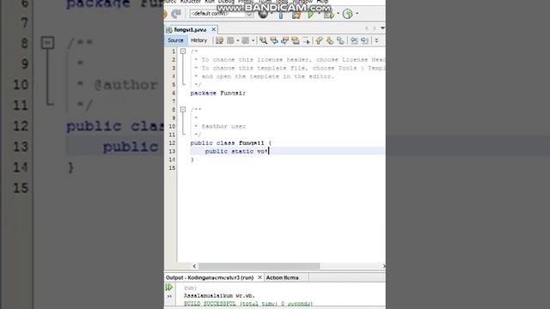Switch to the fungsi1.java editor tab
This screenshot has width=550, height=309.
point(190,30)
